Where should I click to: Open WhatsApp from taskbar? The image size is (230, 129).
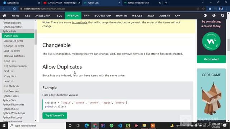click(111, 126)
